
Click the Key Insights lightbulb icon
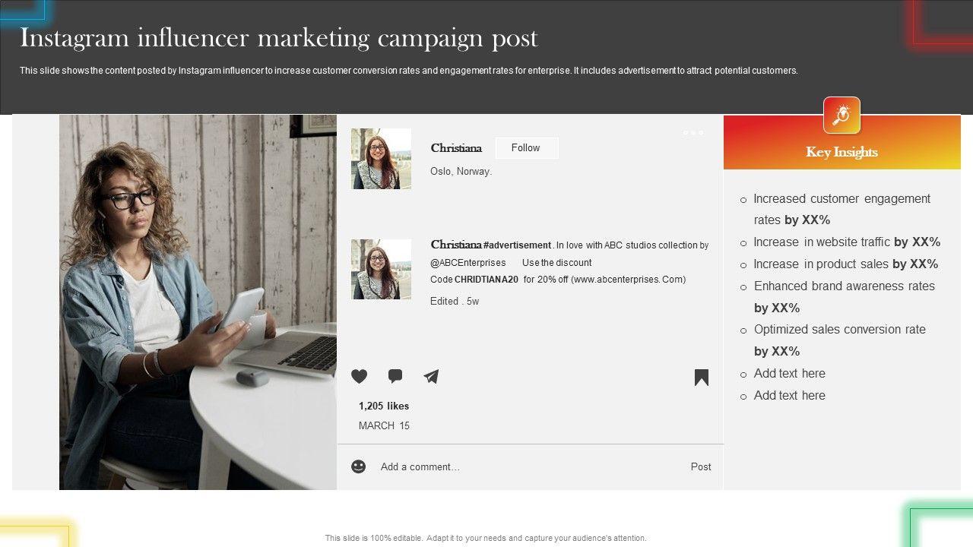(x=841, y=115)
